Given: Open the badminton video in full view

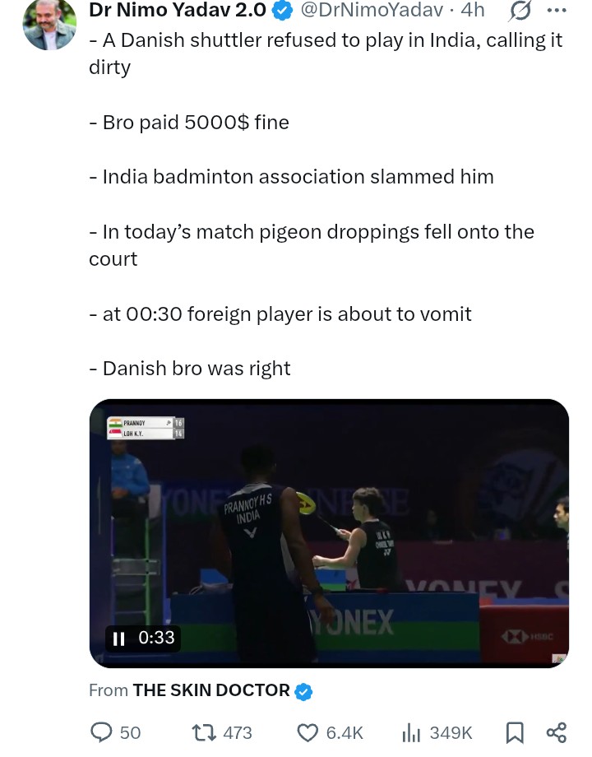Looking at the screenshot, I should point(329,533).
